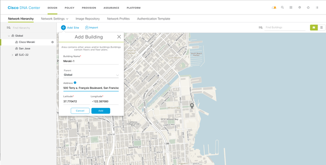Collapse the Global tree node
The height and width of the screenshot is (165, 326).
[9, 36]
